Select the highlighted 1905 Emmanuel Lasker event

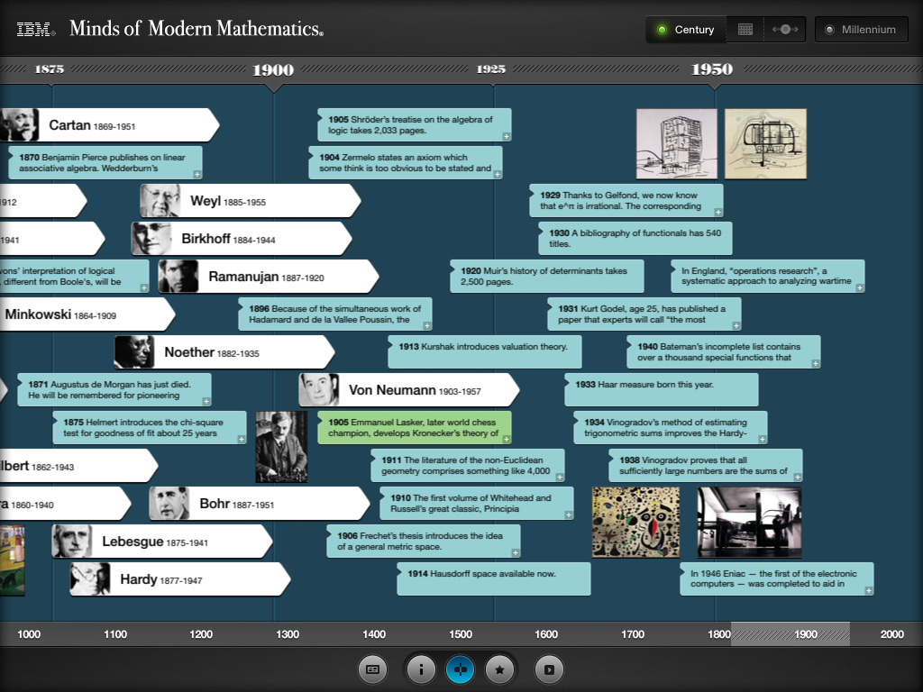click(x=414, y=428)
